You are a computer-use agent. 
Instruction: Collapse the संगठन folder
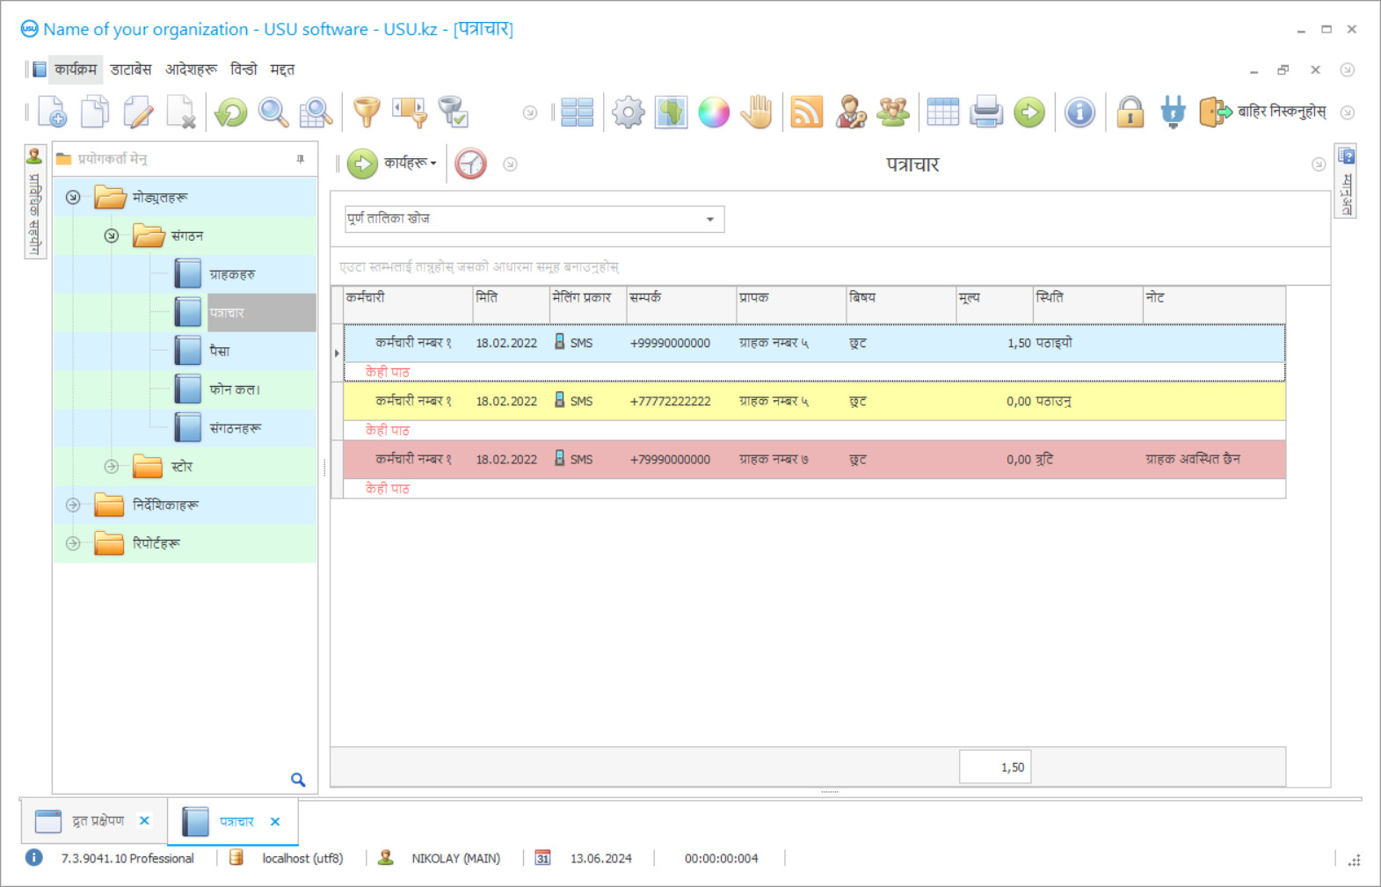click(112, 236)
